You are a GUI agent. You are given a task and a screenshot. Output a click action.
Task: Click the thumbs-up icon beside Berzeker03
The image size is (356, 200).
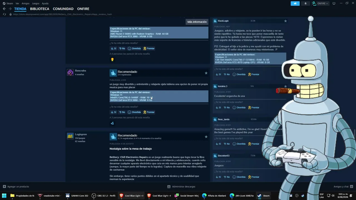(x=215, y=156)
